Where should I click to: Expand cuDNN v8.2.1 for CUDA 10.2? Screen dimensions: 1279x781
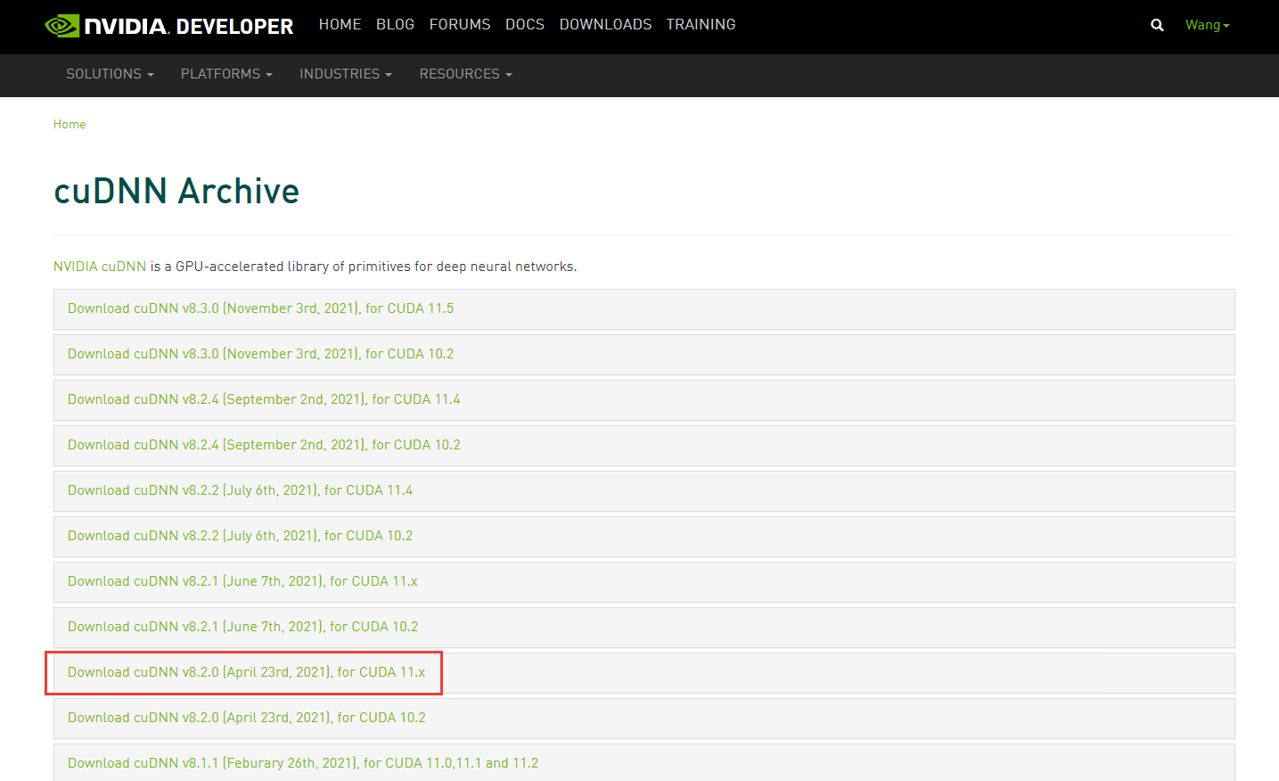click(x=644, y=627)
